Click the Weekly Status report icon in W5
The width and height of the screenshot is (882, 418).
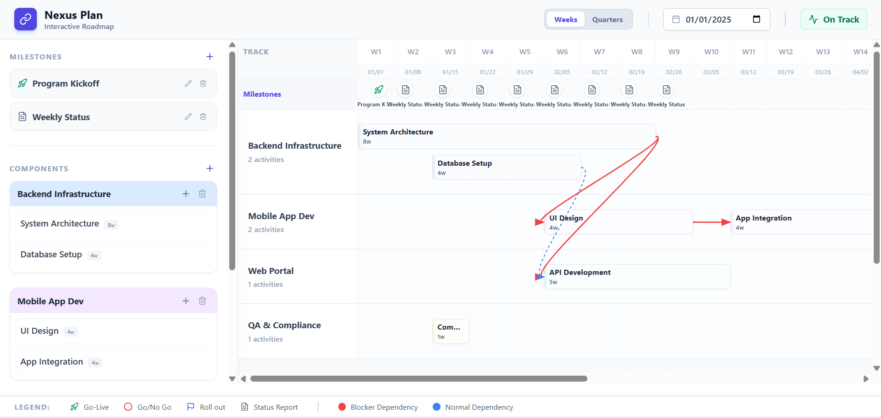coord(517,90)
